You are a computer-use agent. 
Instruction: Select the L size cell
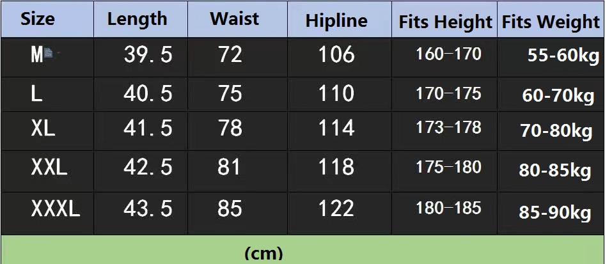pos(36,94)
